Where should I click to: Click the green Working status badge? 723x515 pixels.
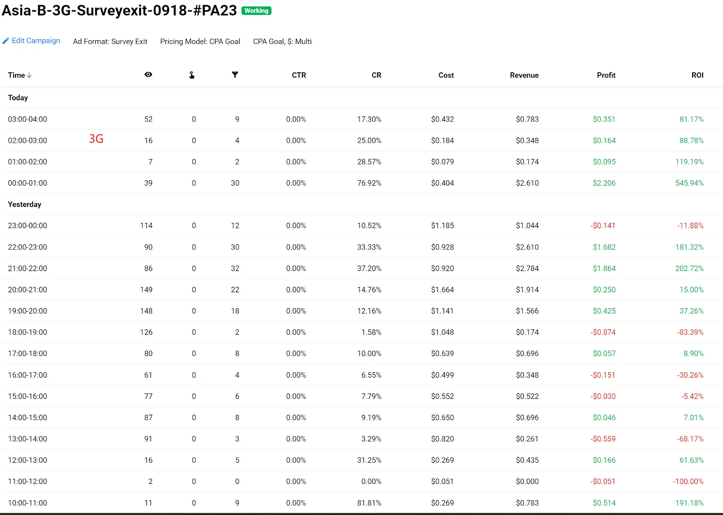[256, 11]
